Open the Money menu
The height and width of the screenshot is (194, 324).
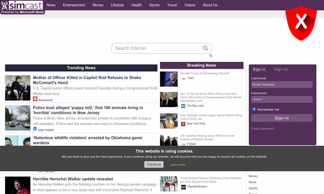(98, 5)
